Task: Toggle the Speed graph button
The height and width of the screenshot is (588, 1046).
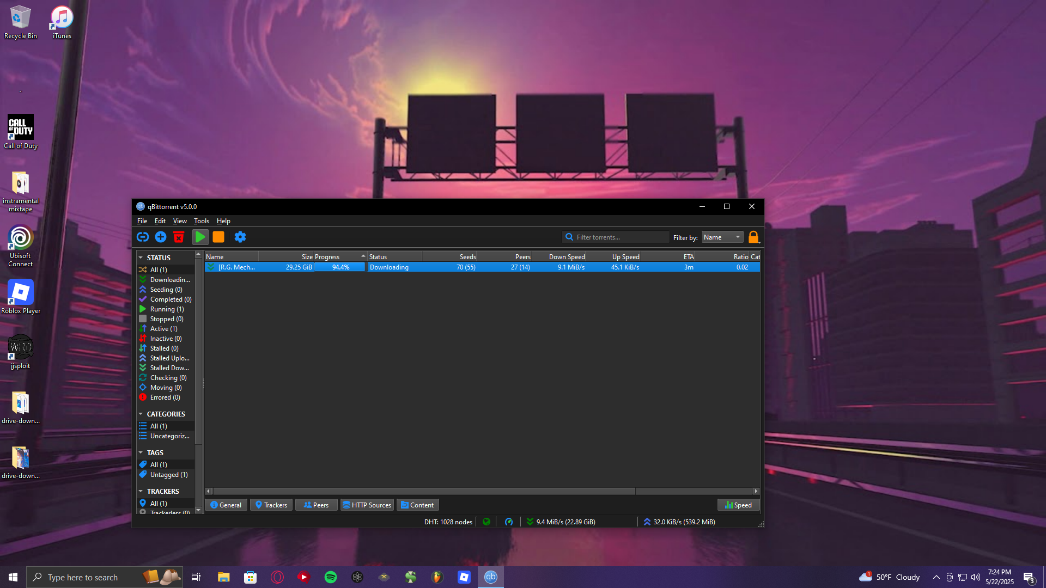Action: (738, 505)
